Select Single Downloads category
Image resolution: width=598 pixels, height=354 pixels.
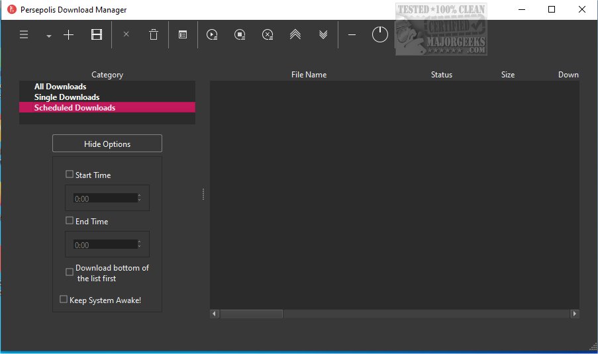point(66,97)
